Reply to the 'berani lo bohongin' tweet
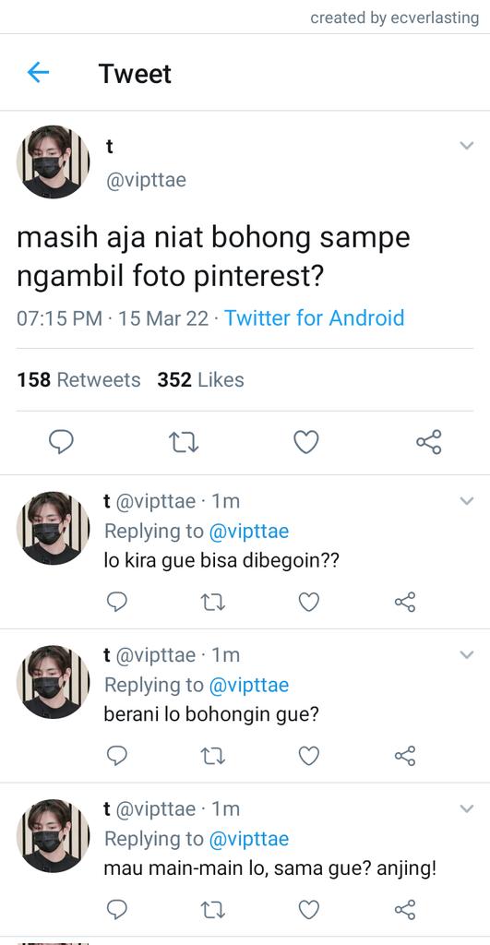This screenshot has height=945, width=490. (x=117, y=755)
